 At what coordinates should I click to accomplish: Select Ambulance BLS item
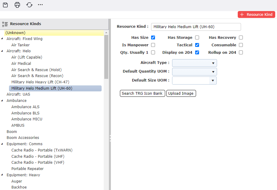(x=25, y=113)
